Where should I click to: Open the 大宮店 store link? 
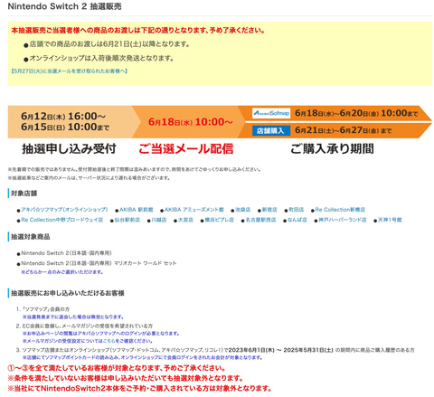click(x=185, y=220)
